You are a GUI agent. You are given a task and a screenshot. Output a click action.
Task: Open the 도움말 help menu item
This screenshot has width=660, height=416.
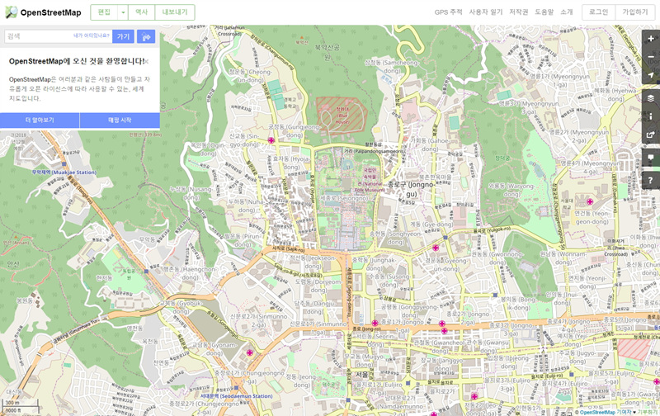pyautogui.click(x=544, y=12)
